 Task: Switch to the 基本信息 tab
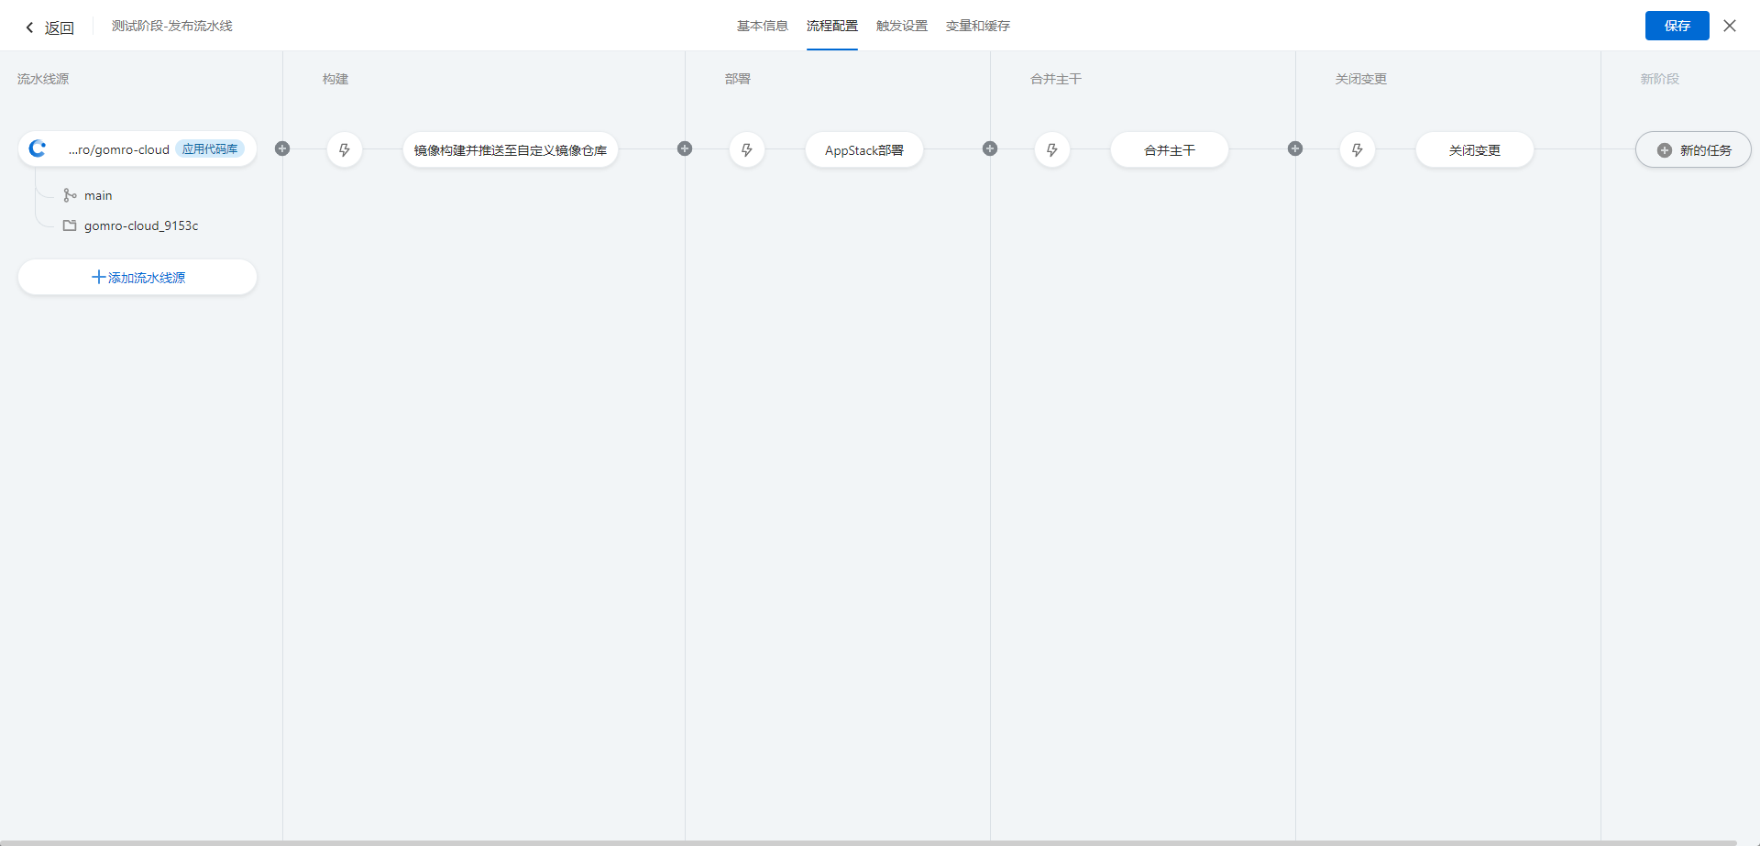pos(762,26)
